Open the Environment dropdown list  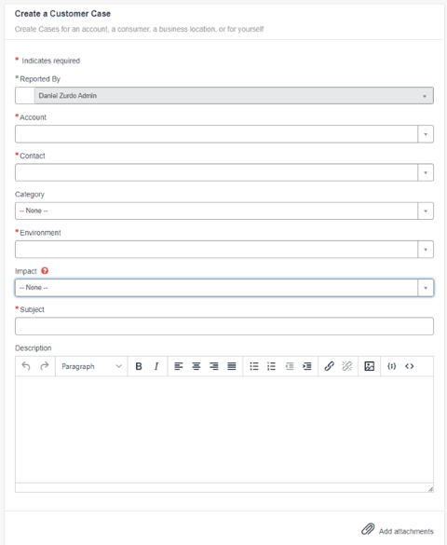click(224, 250)
